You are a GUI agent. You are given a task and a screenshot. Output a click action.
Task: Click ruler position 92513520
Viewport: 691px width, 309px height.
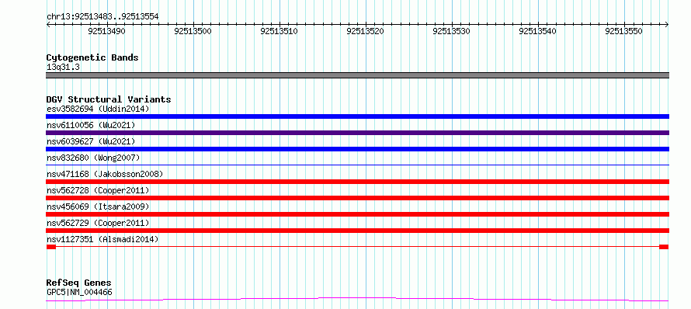point(366,31)
